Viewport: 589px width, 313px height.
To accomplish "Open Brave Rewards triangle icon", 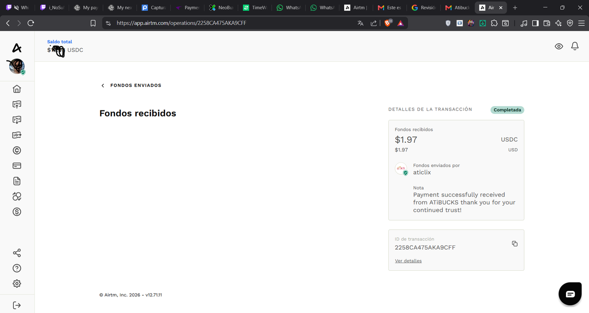I will tap(401, 23).
